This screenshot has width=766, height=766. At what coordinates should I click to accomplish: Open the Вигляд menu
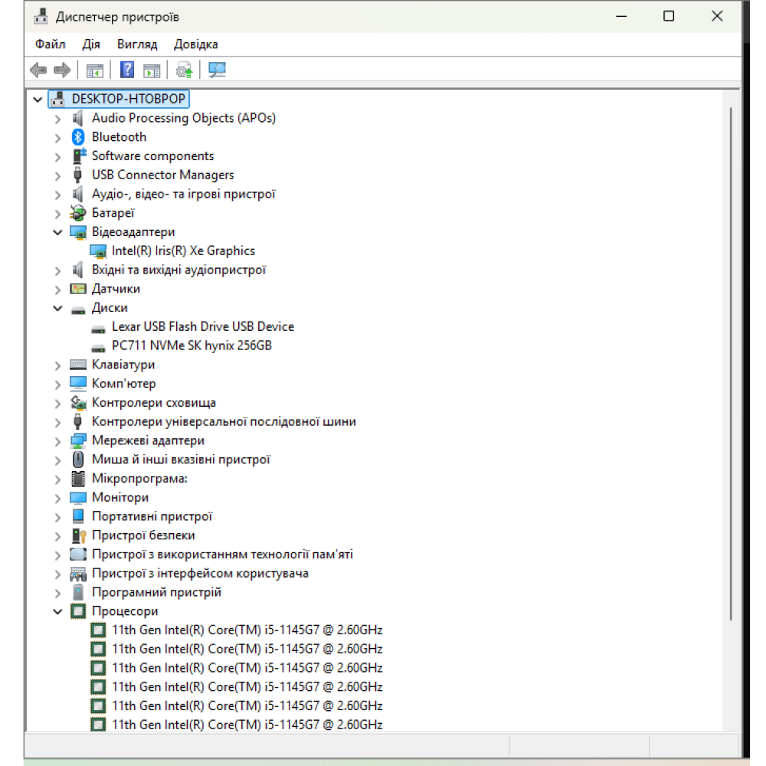click(137, 44)
